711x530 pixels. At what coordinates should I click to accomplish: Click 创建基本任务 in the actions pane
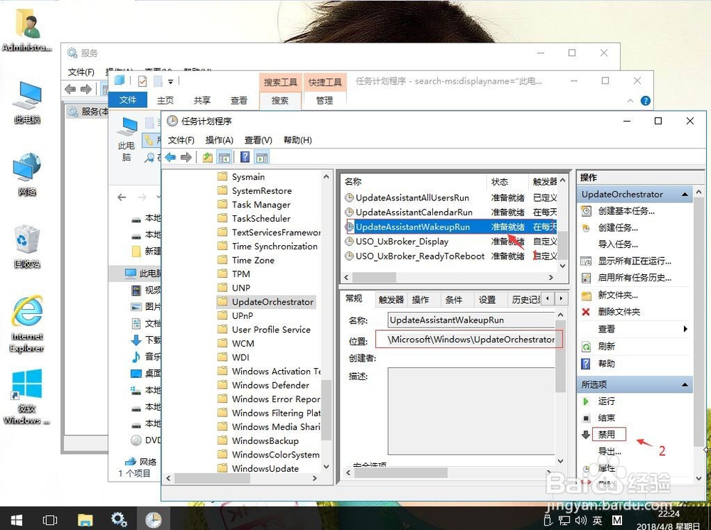pos(626,210)
